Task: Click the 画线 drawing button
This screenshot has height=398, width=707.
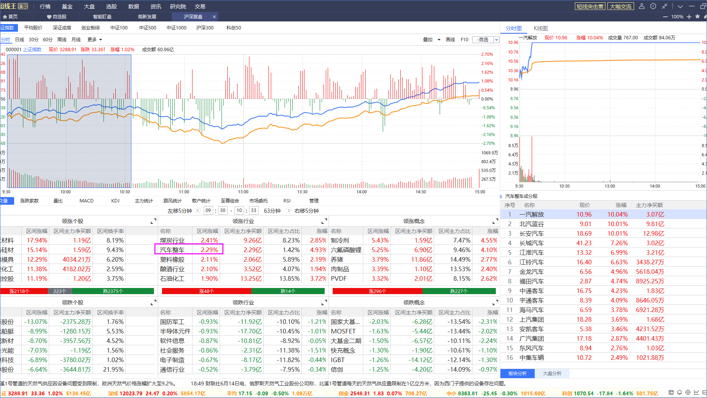Action: tap(450, 40)
